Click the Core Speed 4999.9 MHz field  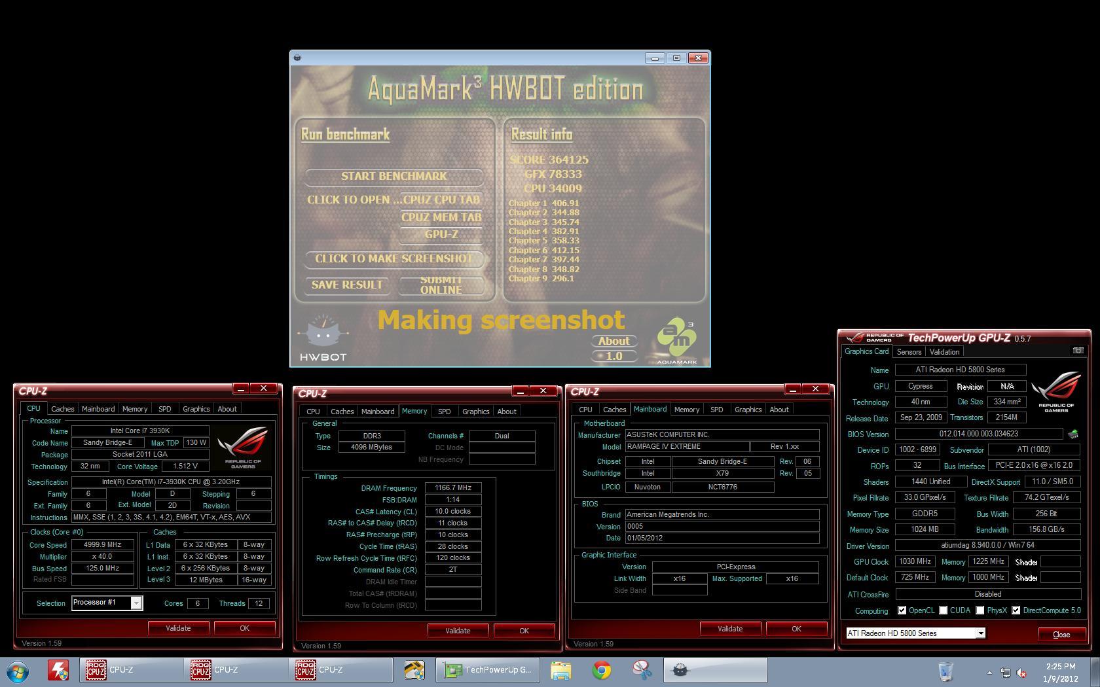tap(103, 544)
